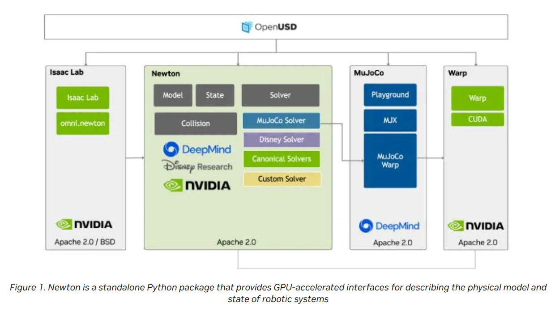Select the green omni.newton block
Image resolution: width=555 pixels, height=311 pixels.
(83, 123)
